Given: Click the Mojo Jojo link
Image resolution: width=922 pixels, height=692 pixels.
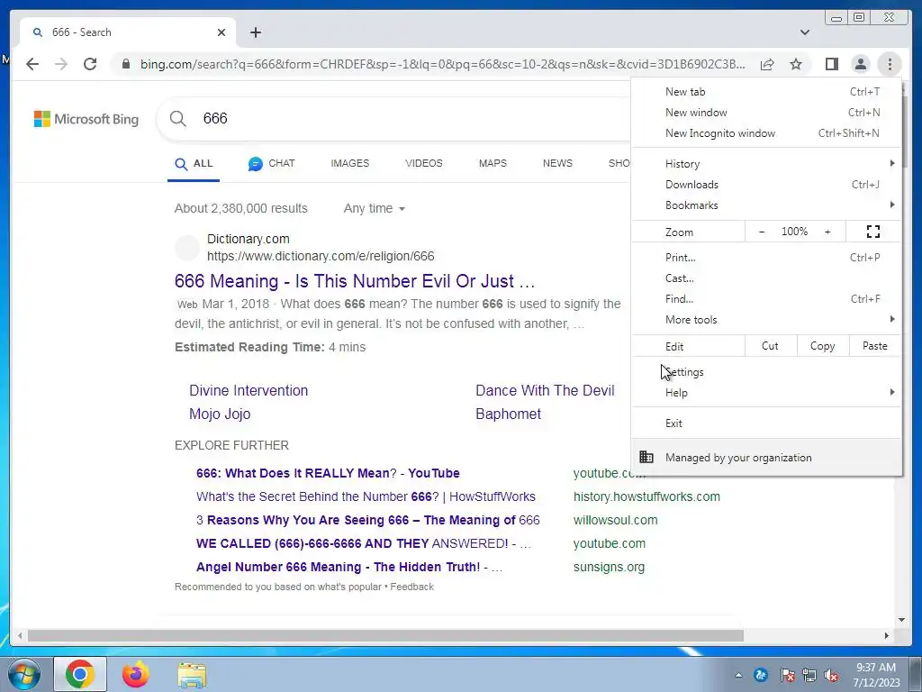Looking at the screenshot, I should [220, 414].
